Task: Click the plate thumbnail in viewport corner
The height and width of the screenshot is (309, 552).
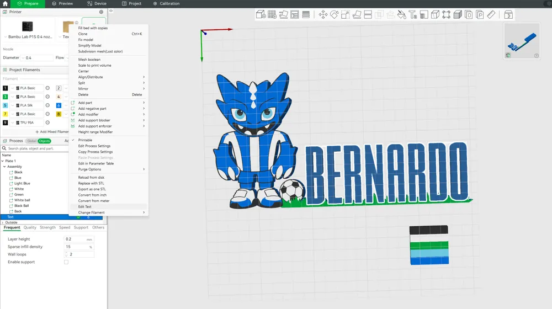Action: point(522,41)
